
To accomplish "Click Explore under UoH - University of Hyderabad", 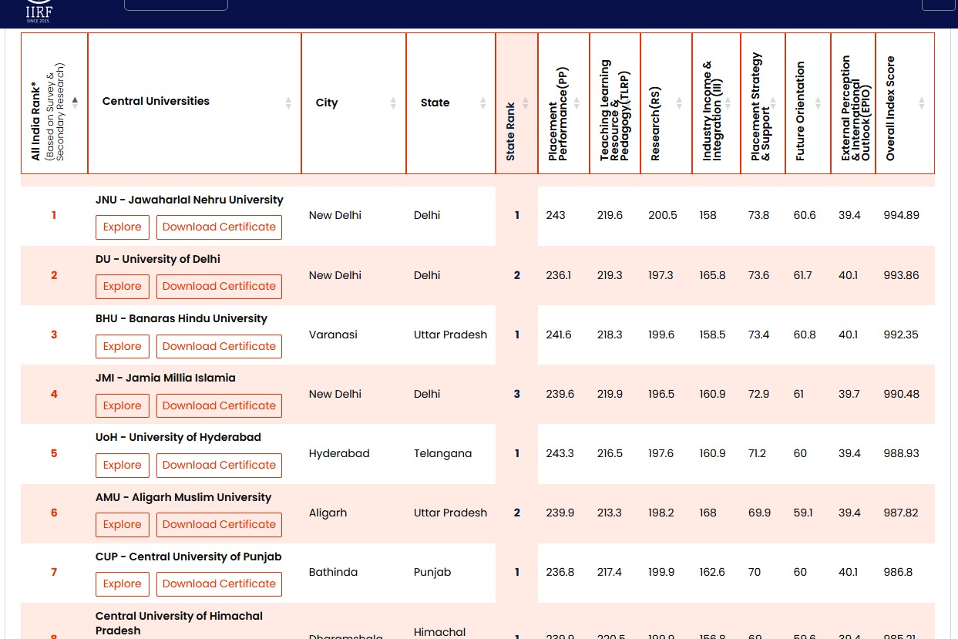I will (122, 465).
